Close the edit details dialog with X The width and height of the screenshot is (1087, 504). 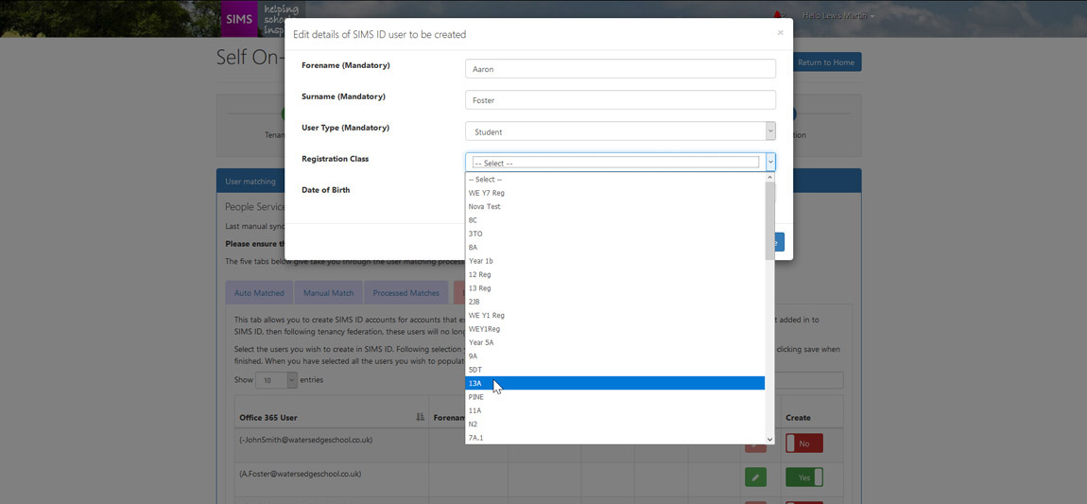[780, 32]
